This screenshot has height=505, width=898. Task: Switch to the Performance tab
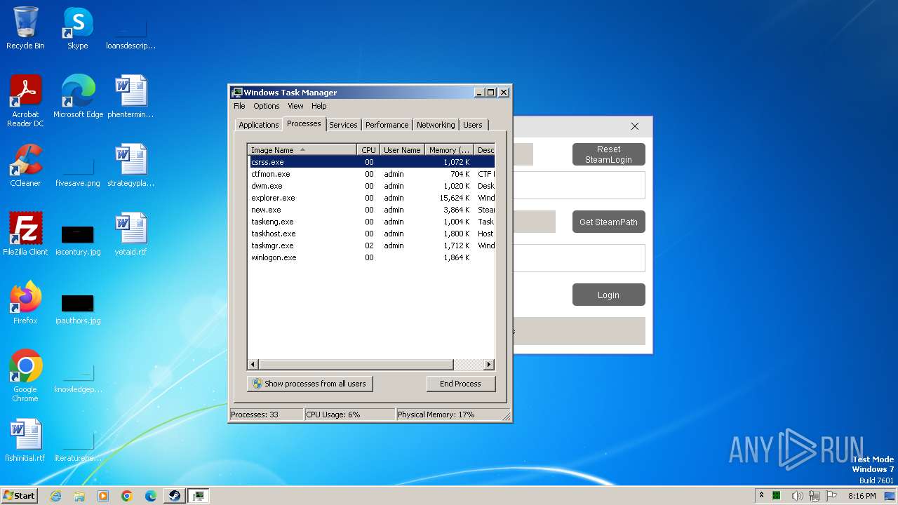pyautogui.click(x=387, y=125)
